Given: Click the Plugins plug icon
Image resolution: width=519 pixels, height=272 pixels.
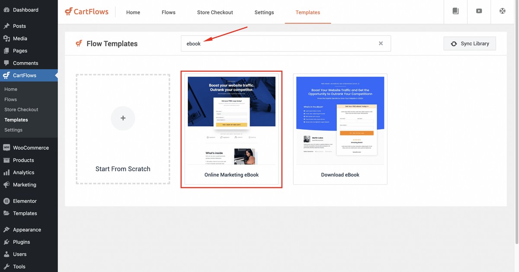Looking at the screenshot, I should point(6,242).
